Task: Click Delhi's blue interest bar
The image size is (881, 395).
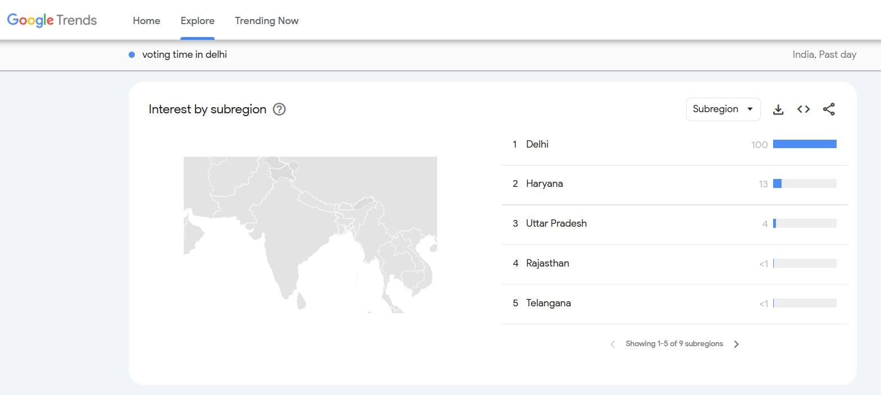Action: coord(804,144)
